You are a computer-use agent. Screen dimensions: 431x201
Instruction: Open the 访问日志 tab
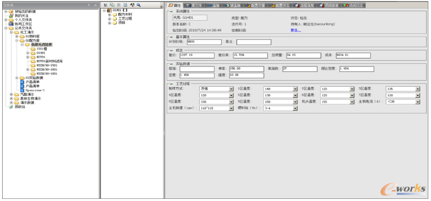(354, 5)
